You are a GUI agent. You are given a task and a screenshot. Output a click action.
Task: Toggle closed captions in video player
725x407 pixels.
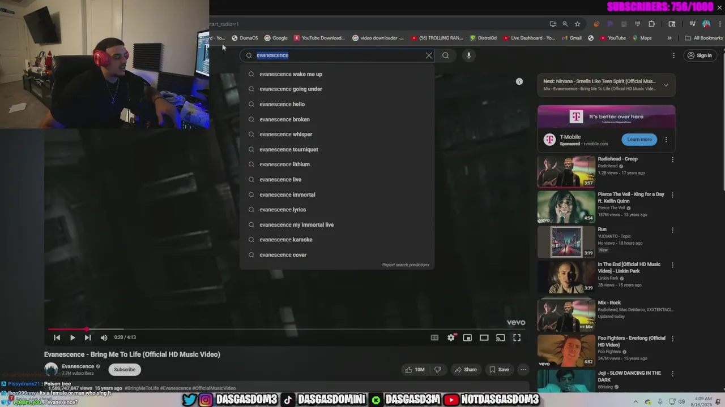[x=434, y=337]
